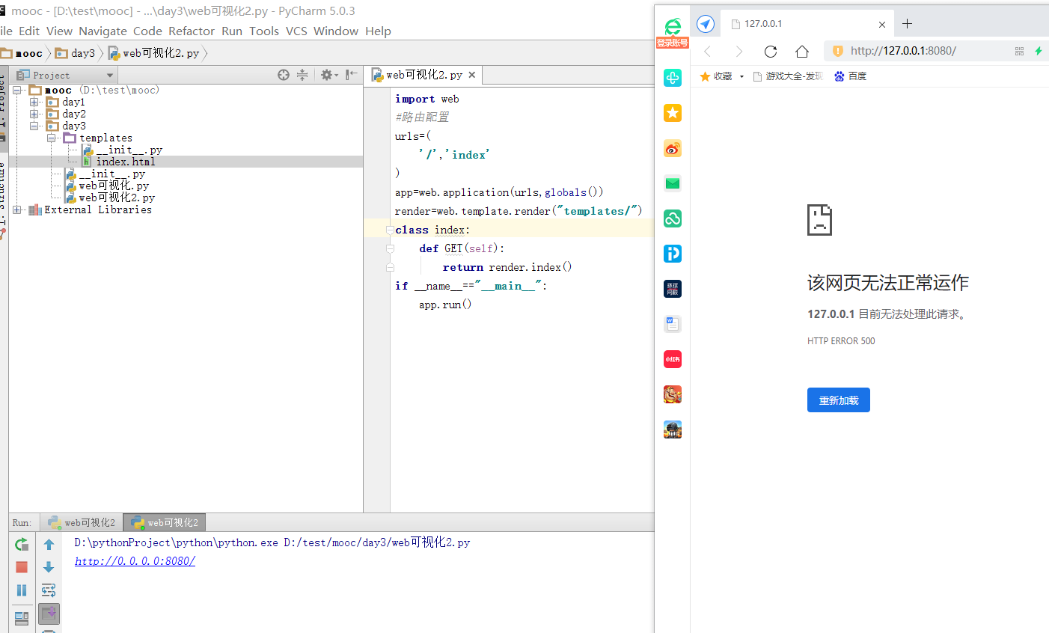Open the http://0.0.0.0:8080/ console link
The width and height of the screenshot is (1049, 633).
135,560
